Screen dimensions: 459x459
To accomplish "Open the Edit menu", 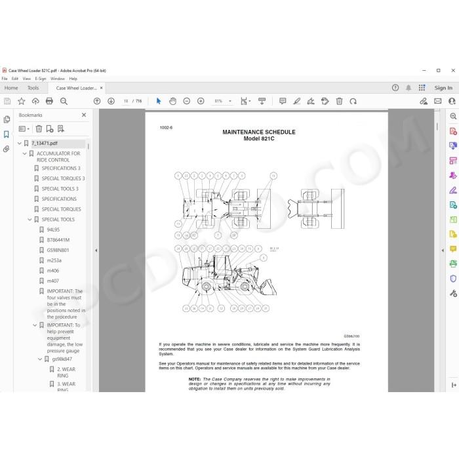I will point(15,79).
